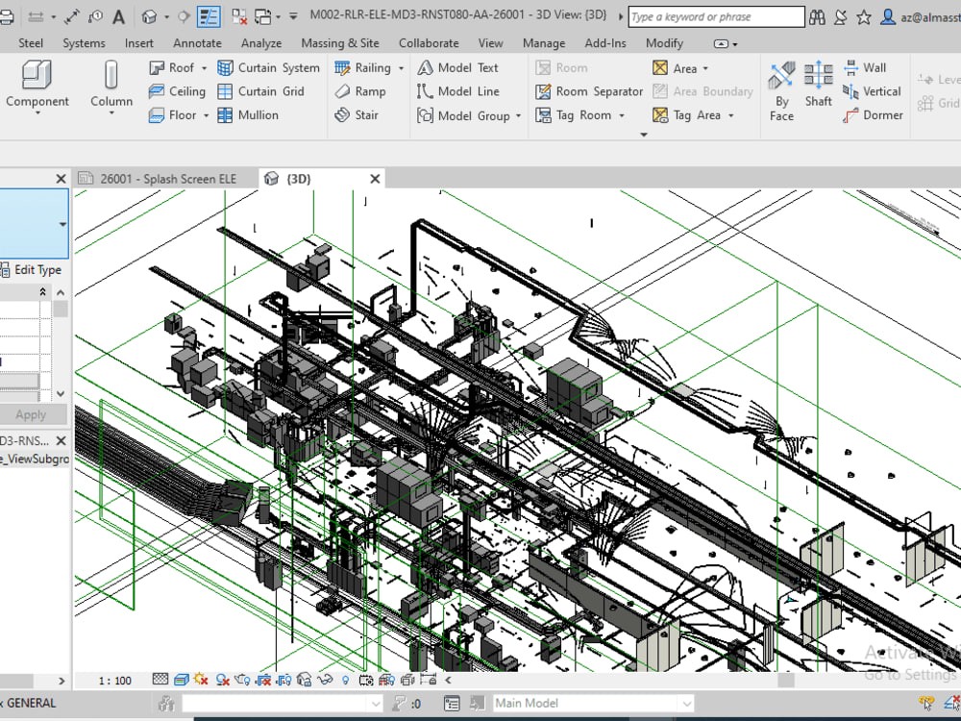This screenshot has width=961, height=721.
Task: Open the Ramp tool
Action: click(x=365, y=91)
